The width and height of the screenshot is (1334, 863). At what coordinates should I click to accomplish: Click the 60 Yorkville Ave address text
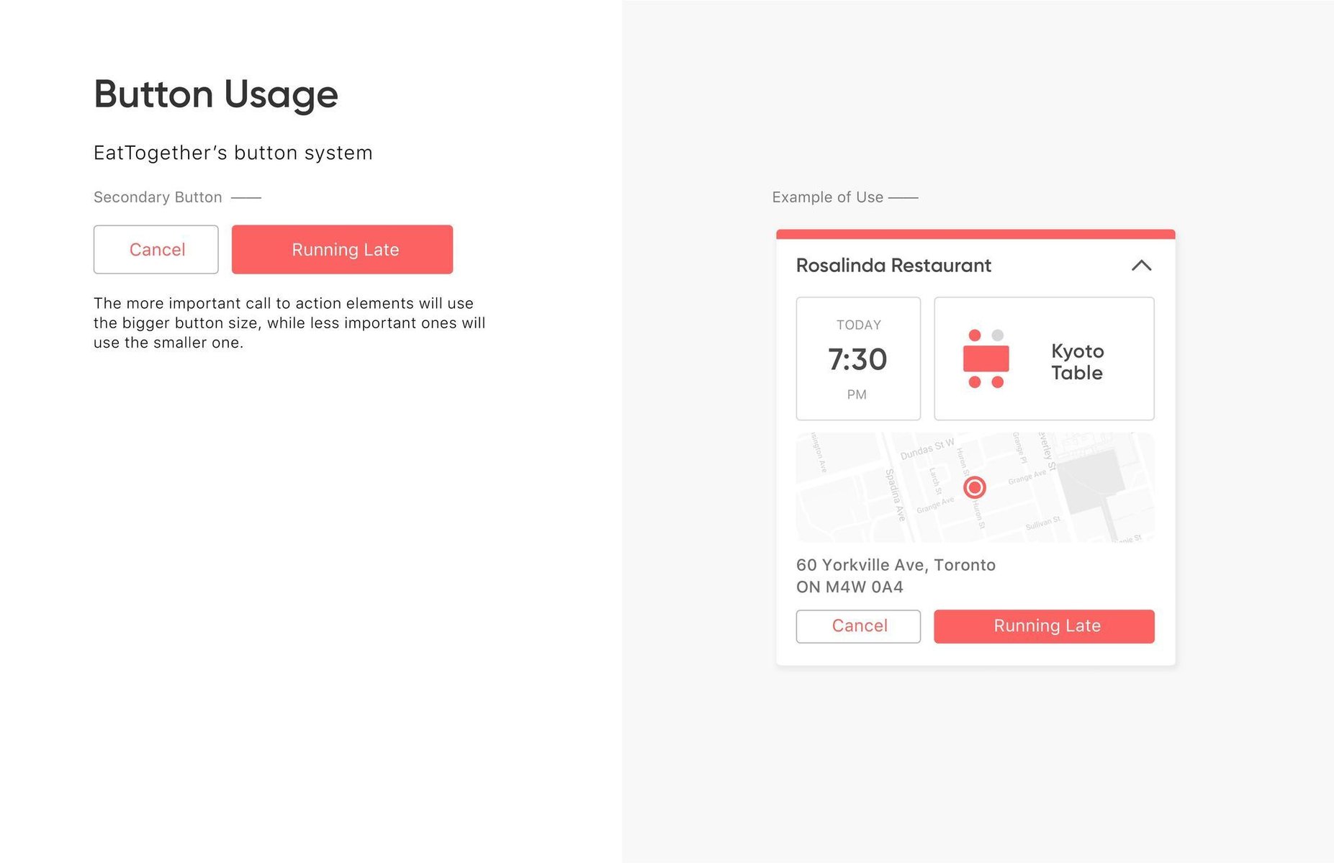896,576
